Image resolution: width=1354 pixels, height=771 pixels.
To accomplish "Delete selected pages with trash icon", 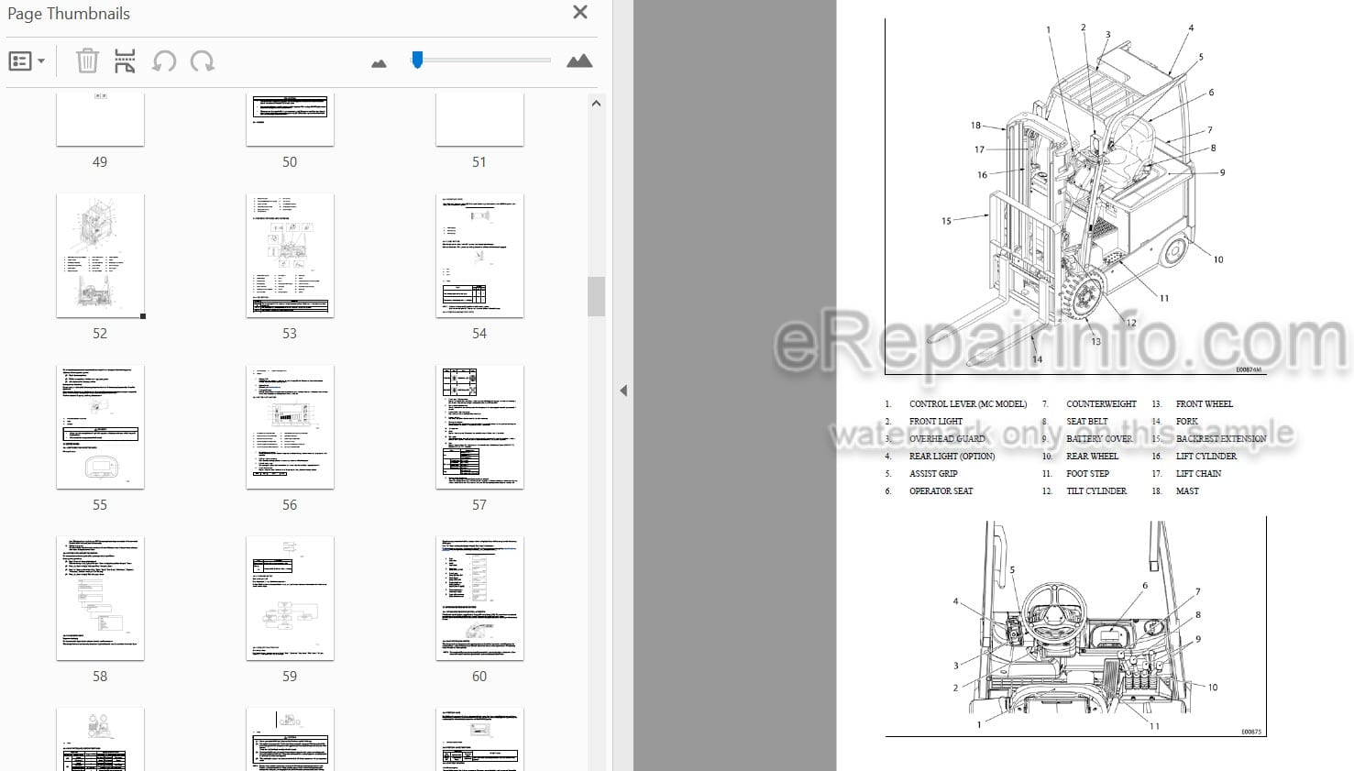I will coord(86,61).
